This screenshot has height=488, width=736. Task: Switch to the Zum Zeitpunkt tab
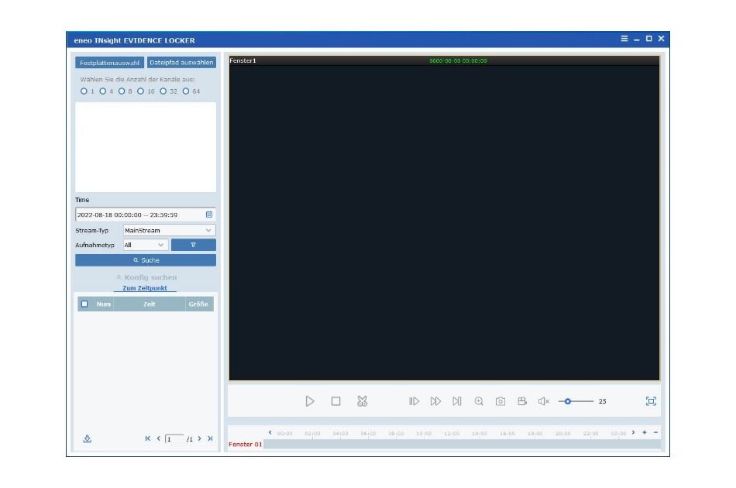[145, 288]
